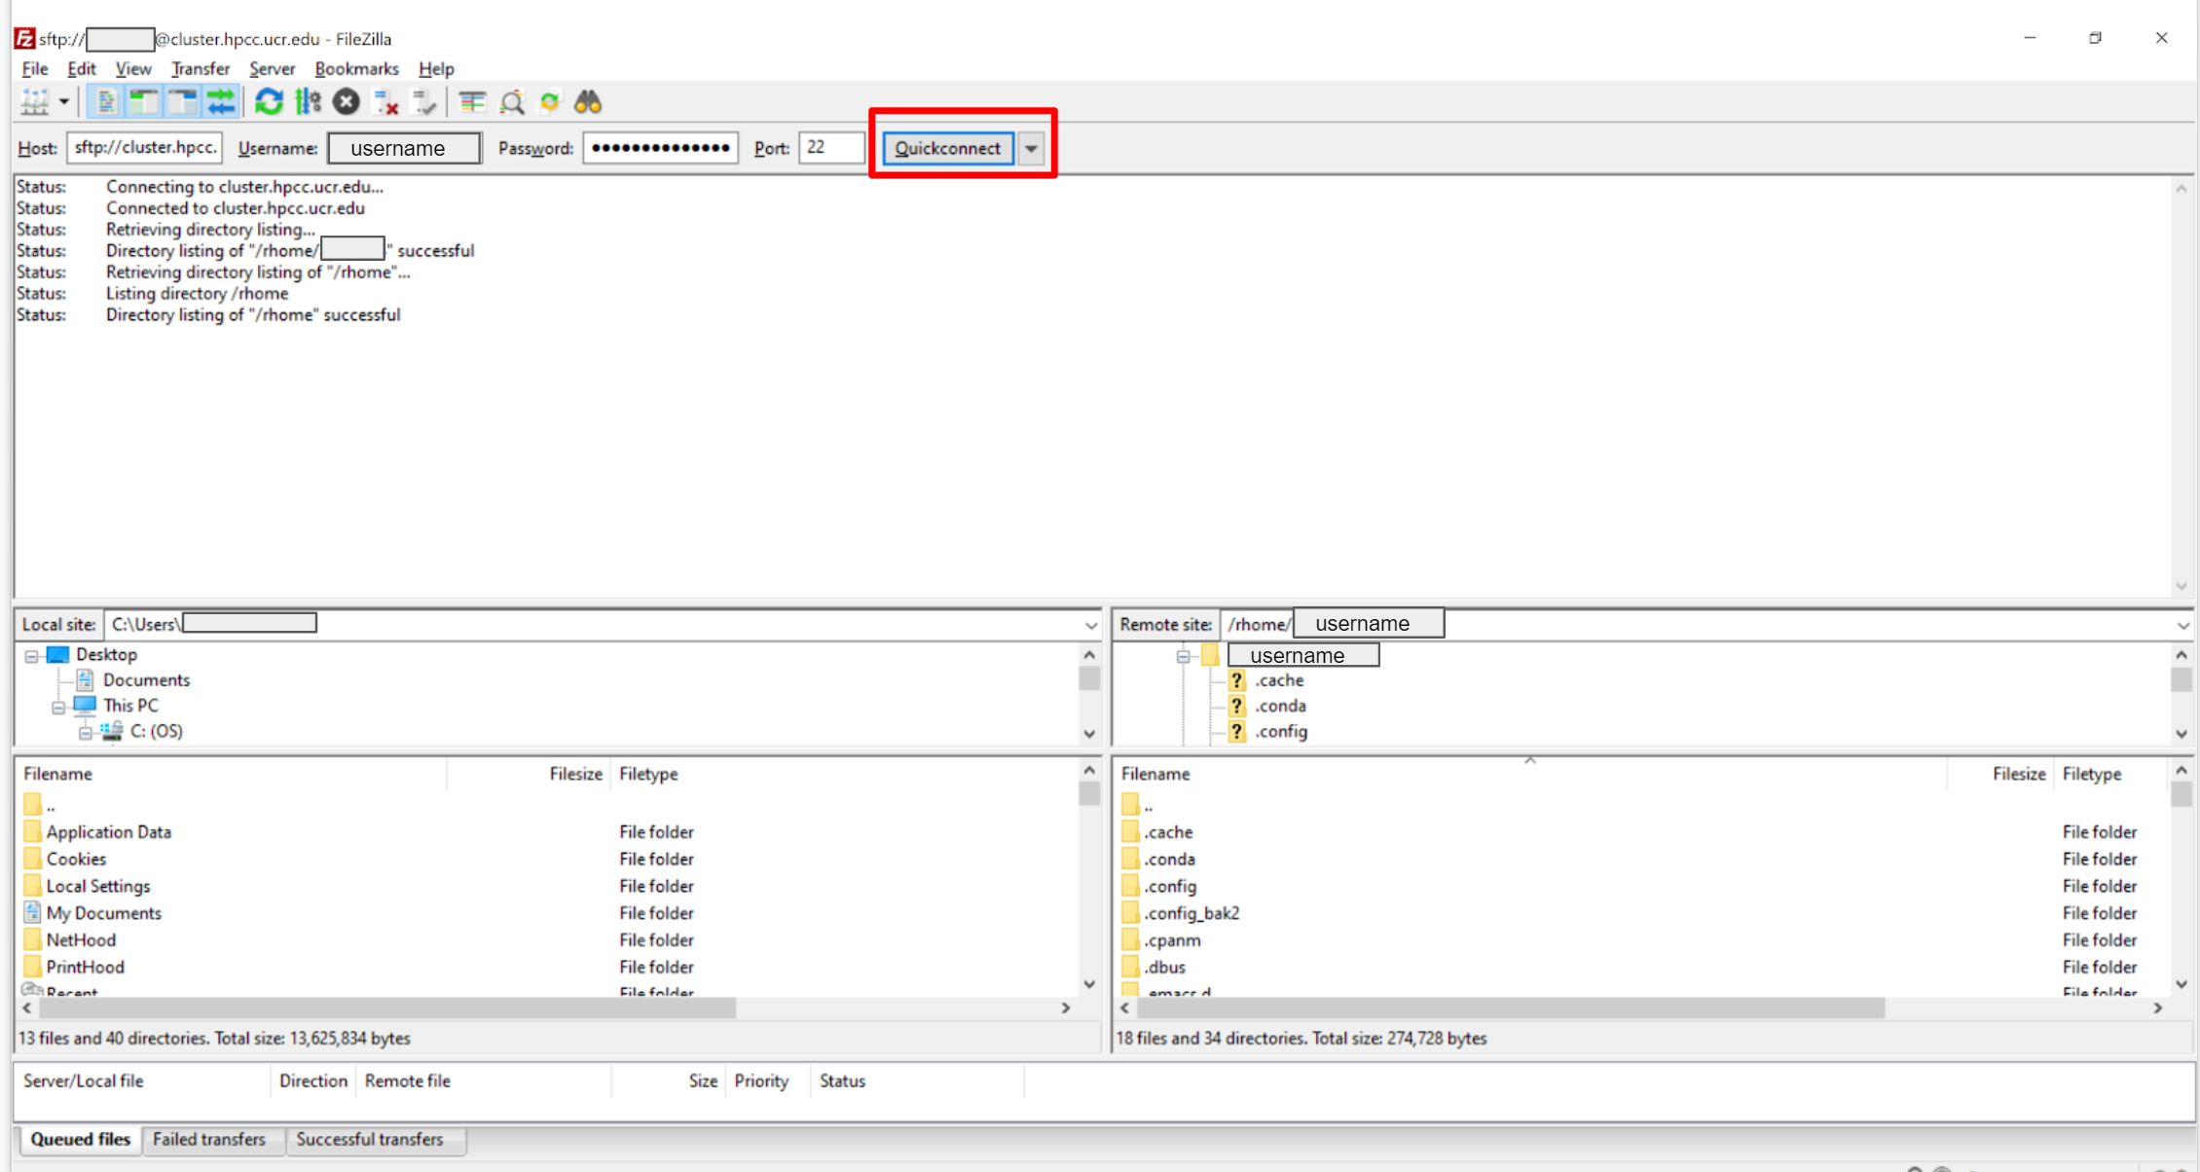This screenshot has height=1172, width=2200.
Task: Select .config in remote tree
Action: pos(1281,731)
